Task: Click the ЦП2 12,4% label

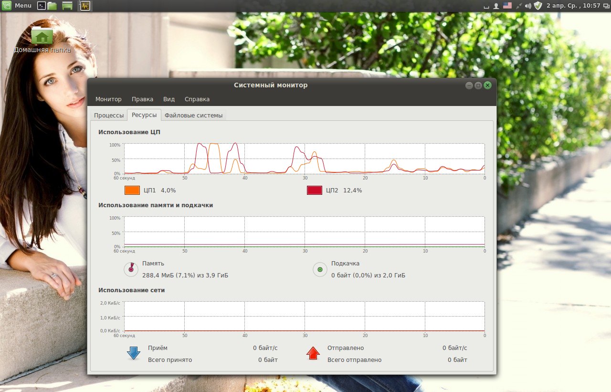Action: [344, 190]
